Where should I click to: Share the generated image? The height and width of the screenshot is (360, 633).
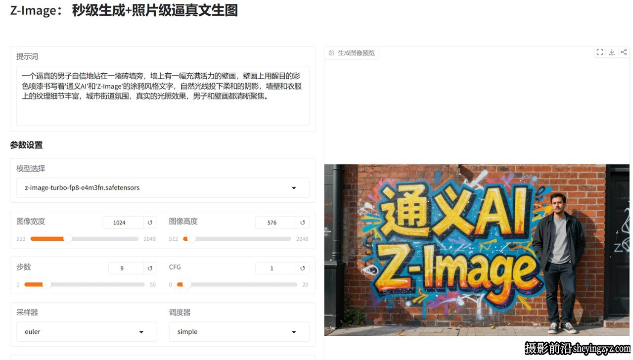pyautogui.click(x=624, y=52)
